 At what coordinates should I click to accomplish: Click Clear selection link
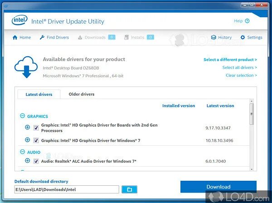click(241, 75)
